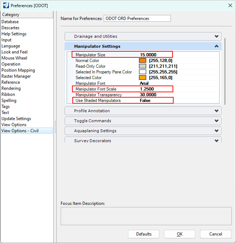Select the Descartes category
The image size is (236, 243).
(10, 28)
